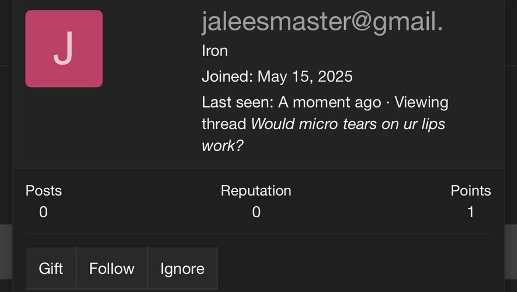
Task: Click the "Last seen:" label
Action: click(238, 102)
